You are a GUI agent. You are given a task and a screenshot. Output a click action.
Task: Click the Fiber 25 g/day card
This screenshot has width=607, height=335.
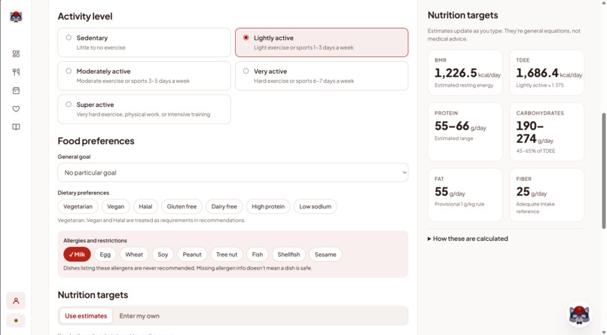click(547, 195)
